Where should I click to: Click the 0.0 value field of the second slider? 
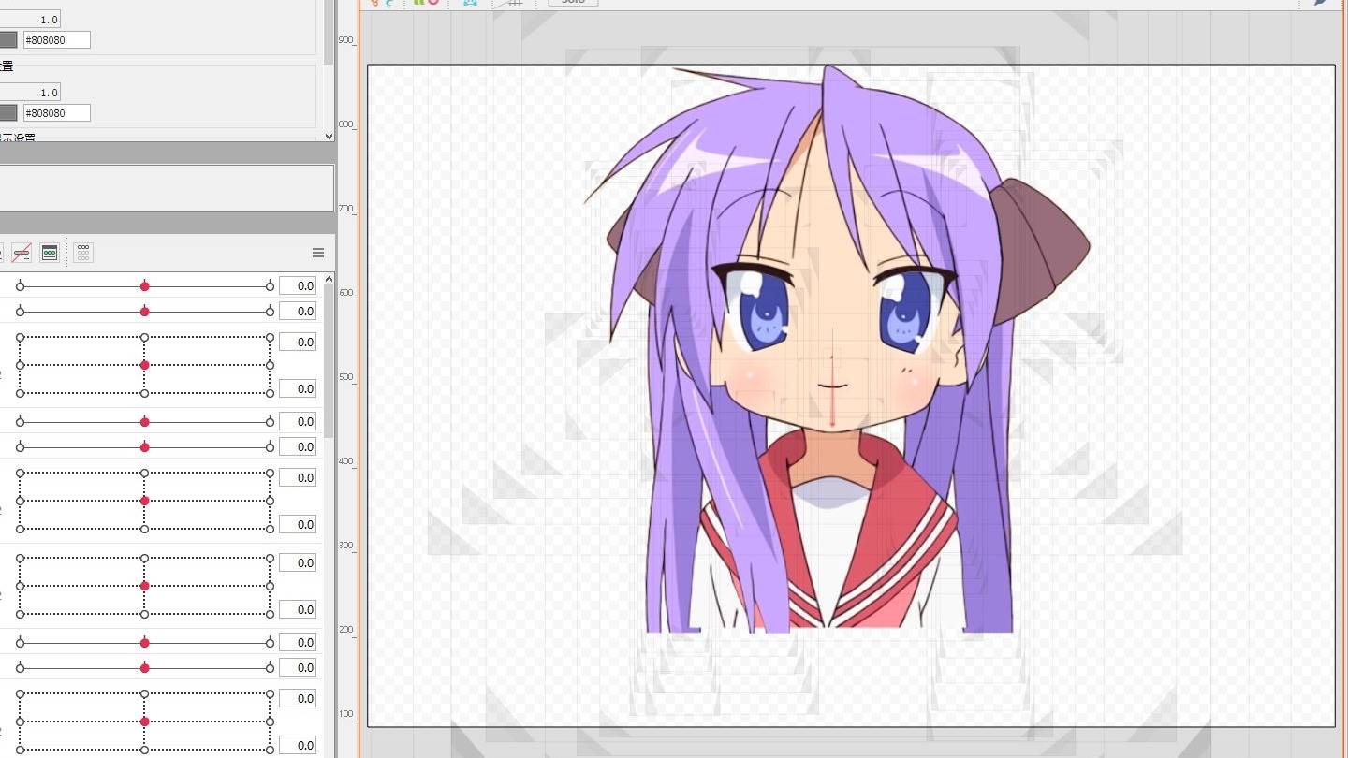(298, 311)
